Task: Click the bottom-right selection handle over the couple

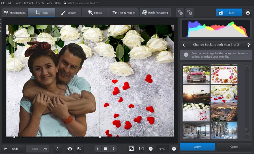Action: [x=100, y=137]
